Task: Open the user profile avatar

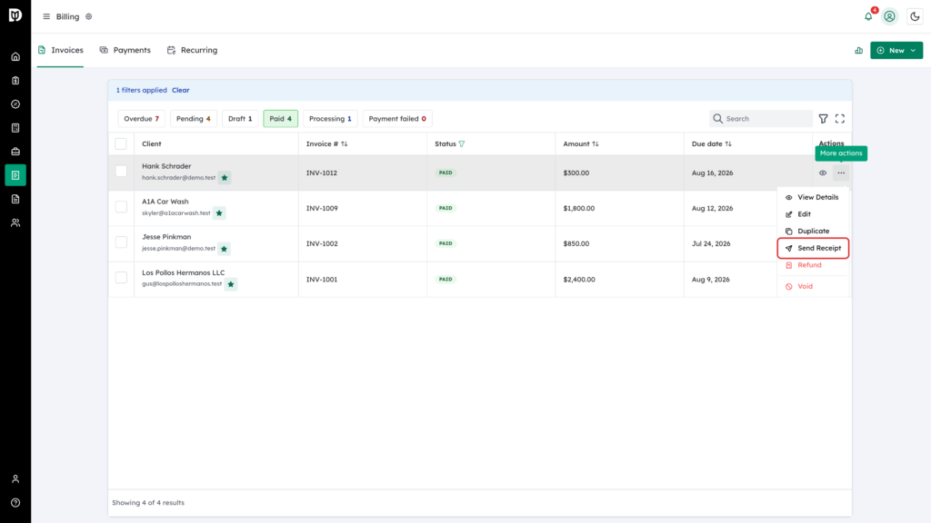Action: coord(889,16)
